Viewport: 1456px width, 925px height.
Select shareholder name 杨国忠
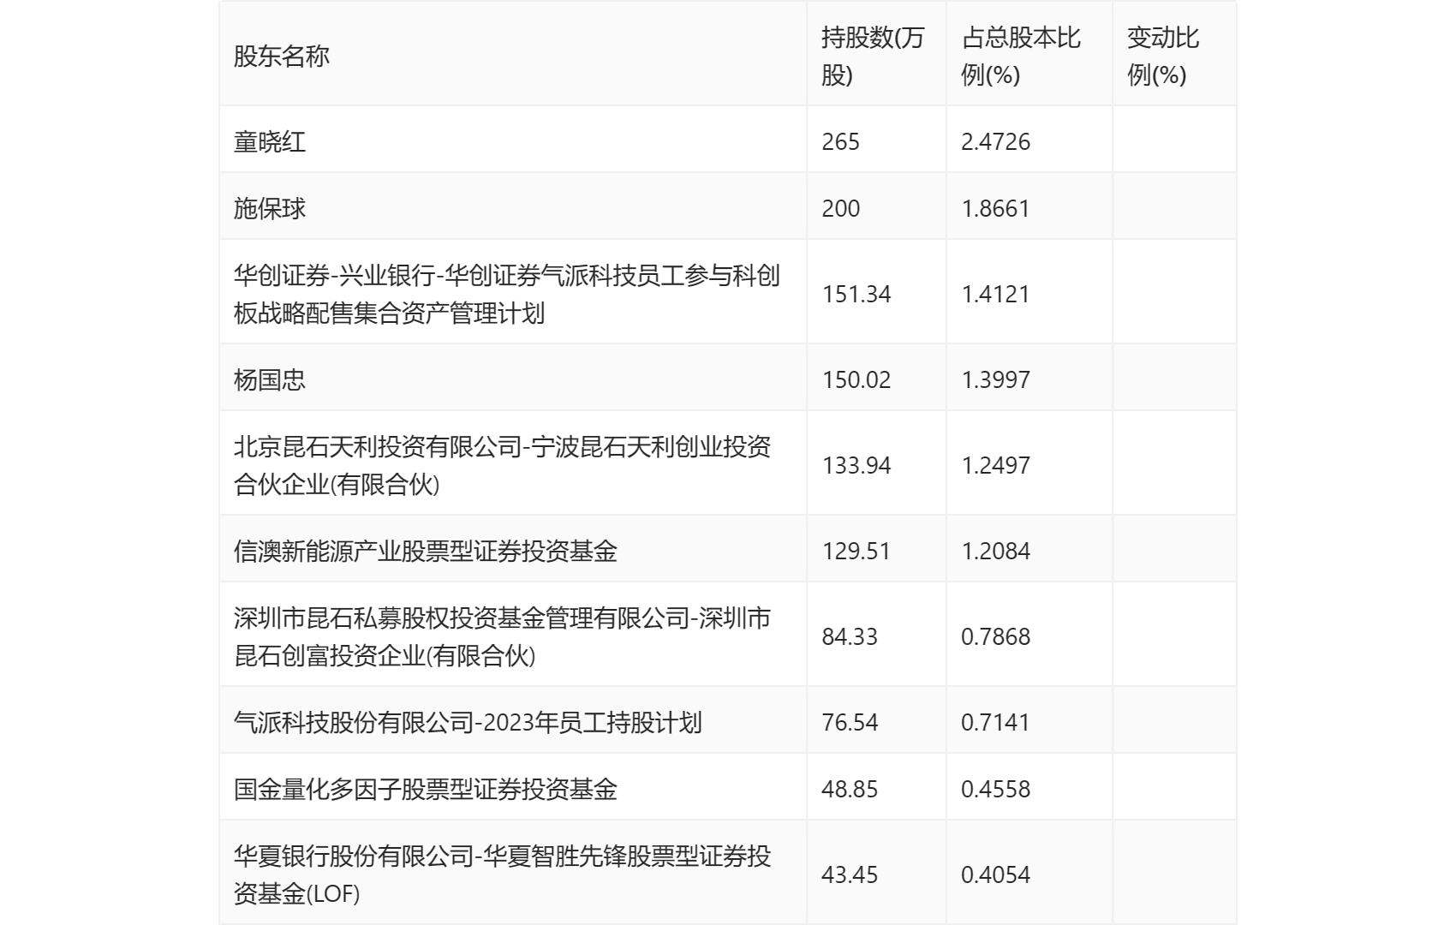pyautogui.click(x=270, y=379)
